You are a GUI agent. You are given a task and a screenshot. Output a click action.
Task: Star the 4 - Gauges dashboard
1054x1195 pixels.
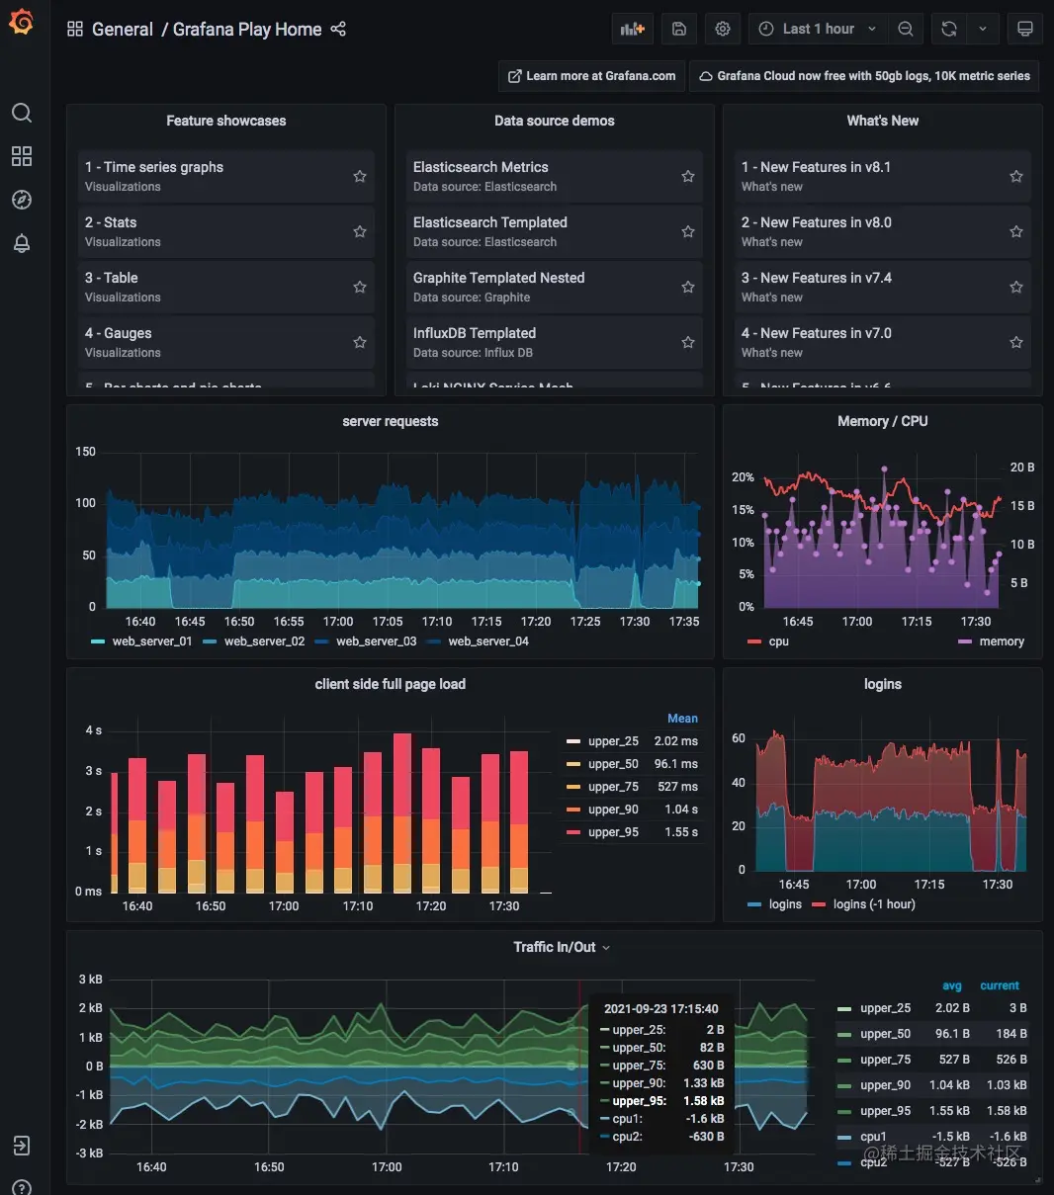pos(360,342)
